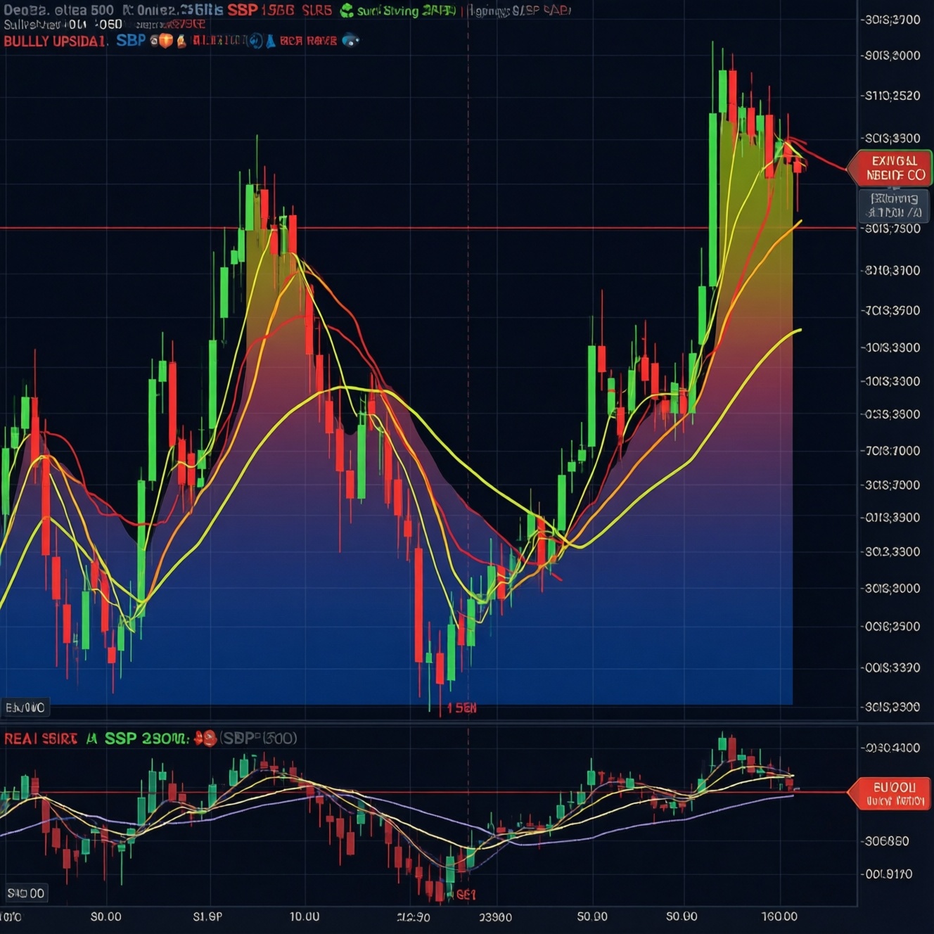The height and width of the screenshot is (934, 934).
Task: Click the REAI SBIRT label in lower panel
Action: pyautogui.click(x=41, y=738)
